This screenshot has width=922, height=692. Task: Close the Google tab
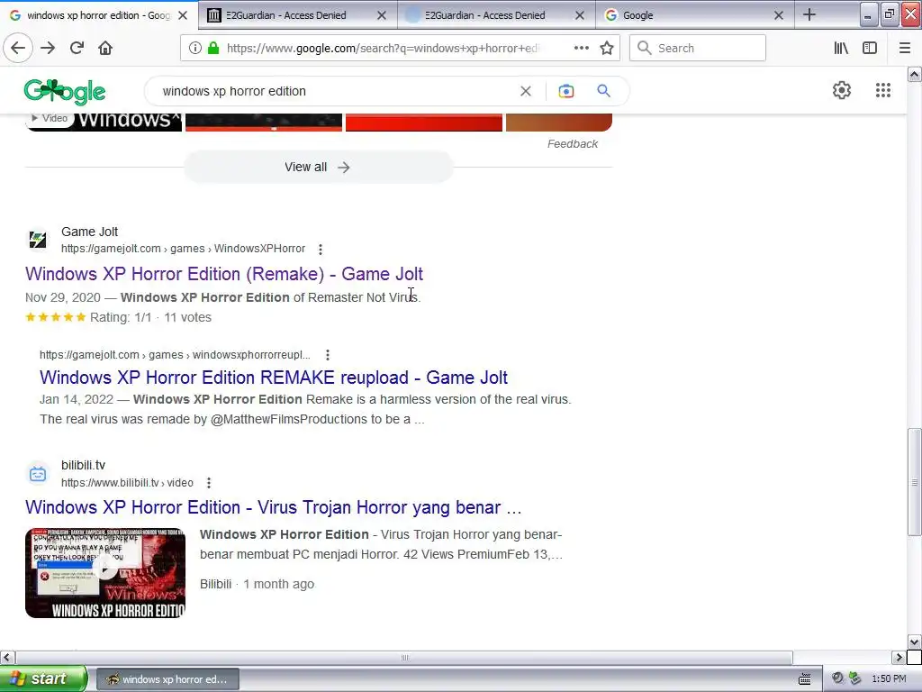pos(779,15)
